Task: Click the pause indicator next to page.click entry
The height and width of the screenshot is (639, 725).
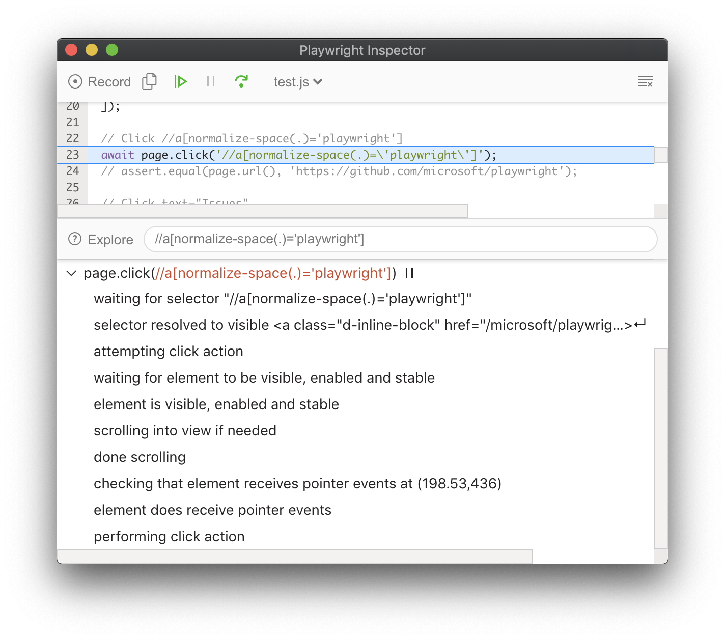Action: pos(409,273)
